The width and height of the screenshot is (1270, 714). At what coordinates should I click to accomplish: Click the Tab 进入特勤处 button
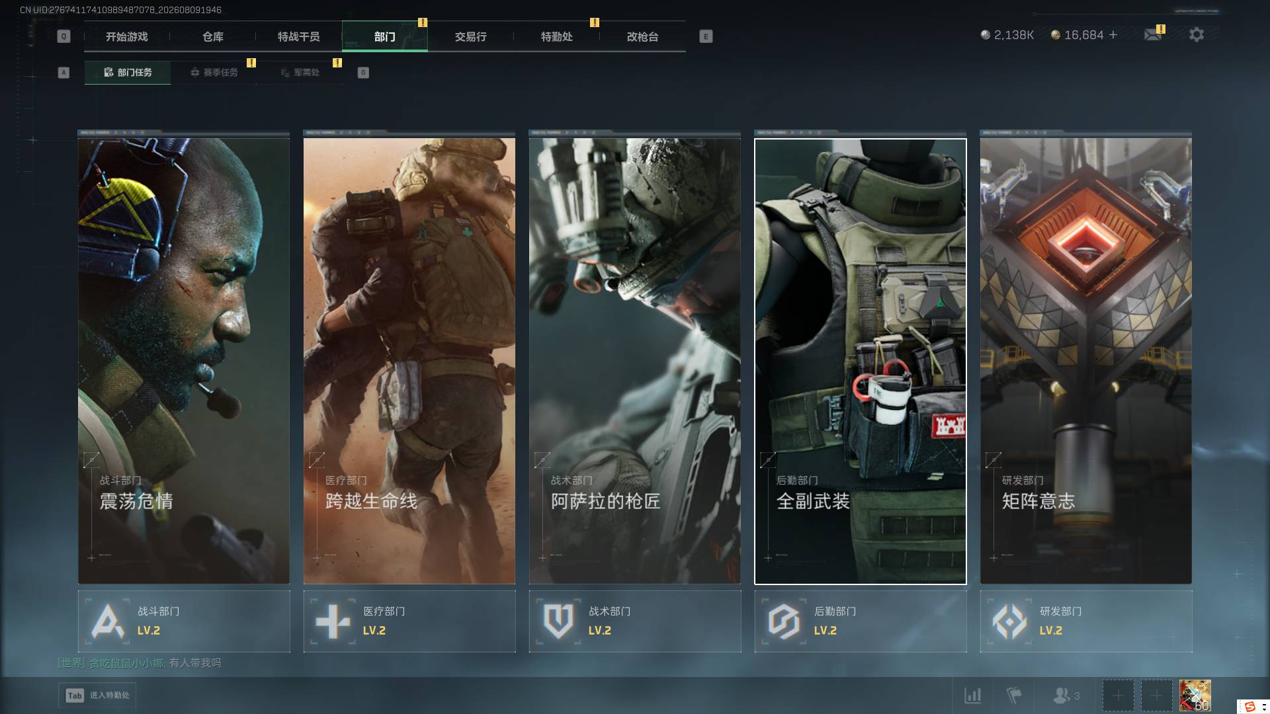click(97, 695)
